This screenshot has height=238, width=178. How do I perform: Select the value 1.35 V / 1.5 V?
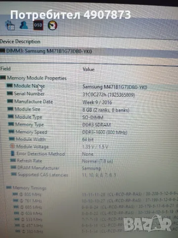(95, 147)
